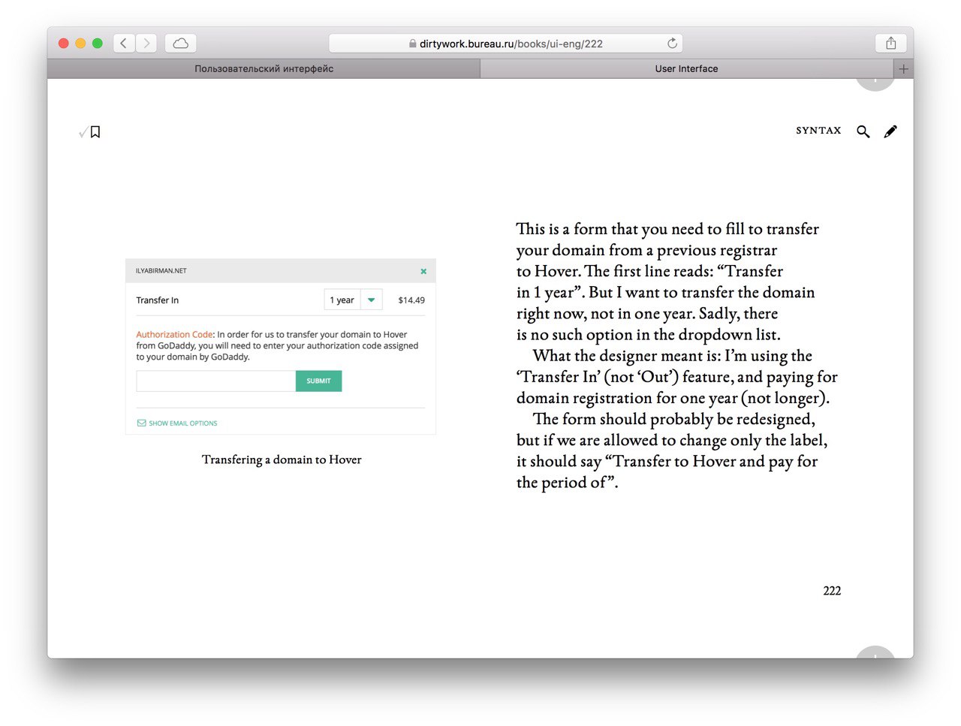Image resolution: width=961 pixels, height=726 pixels.
Task: Click the green SUBMIT button
Action: point(318,381)
